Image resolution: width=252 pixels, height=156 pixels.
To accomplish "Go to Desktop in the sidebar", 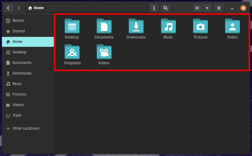I will [28, 52].
